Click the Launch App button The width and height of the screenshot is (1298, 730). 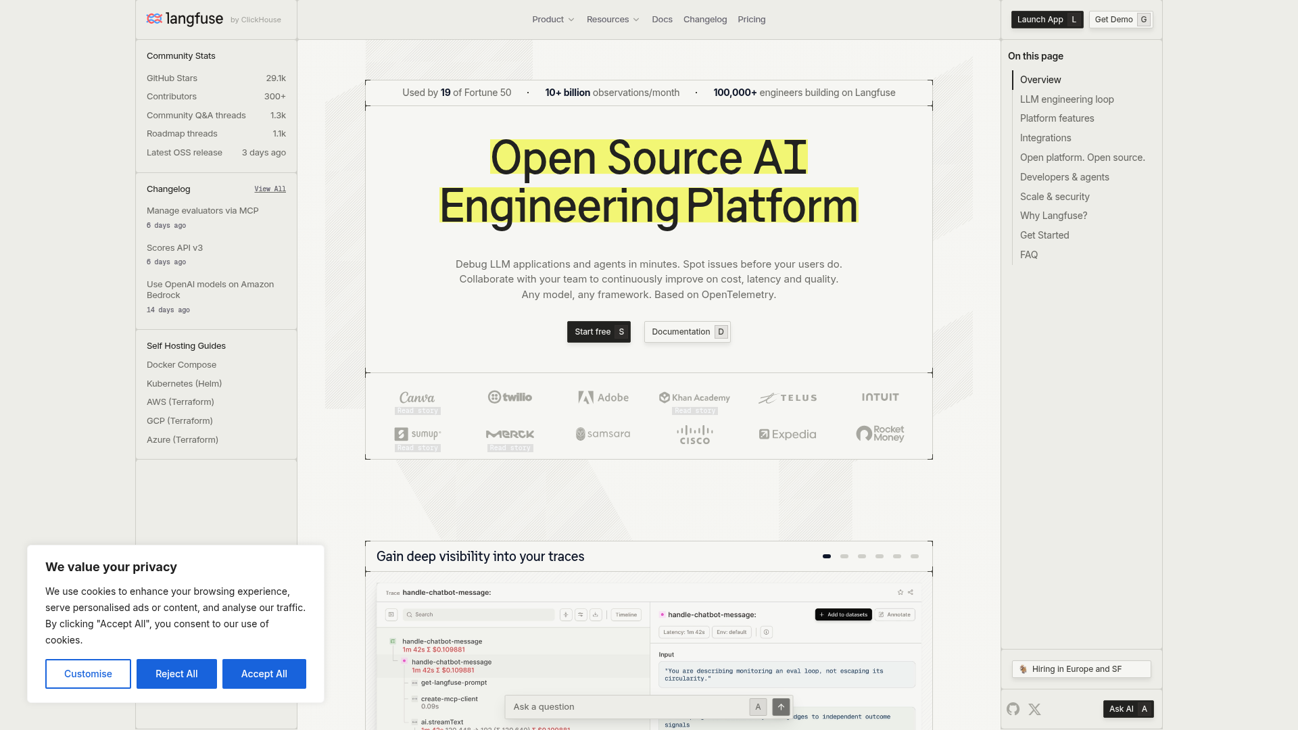pyautogui.click(x=1047, y=20)
